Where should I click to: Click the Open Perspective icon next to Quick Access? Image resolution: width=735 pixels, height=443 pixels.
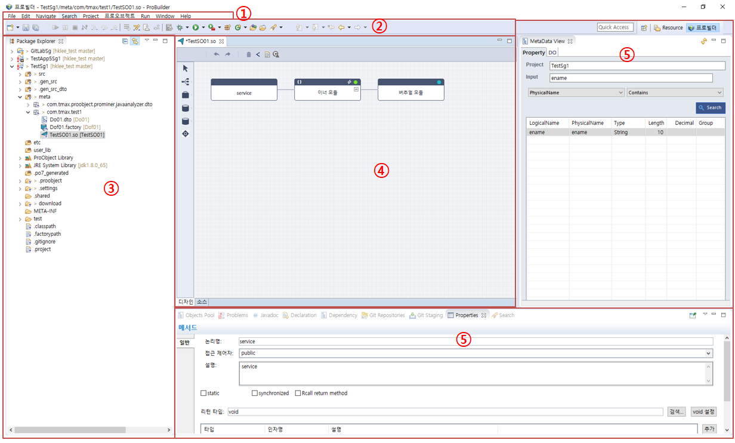point(644,27)
